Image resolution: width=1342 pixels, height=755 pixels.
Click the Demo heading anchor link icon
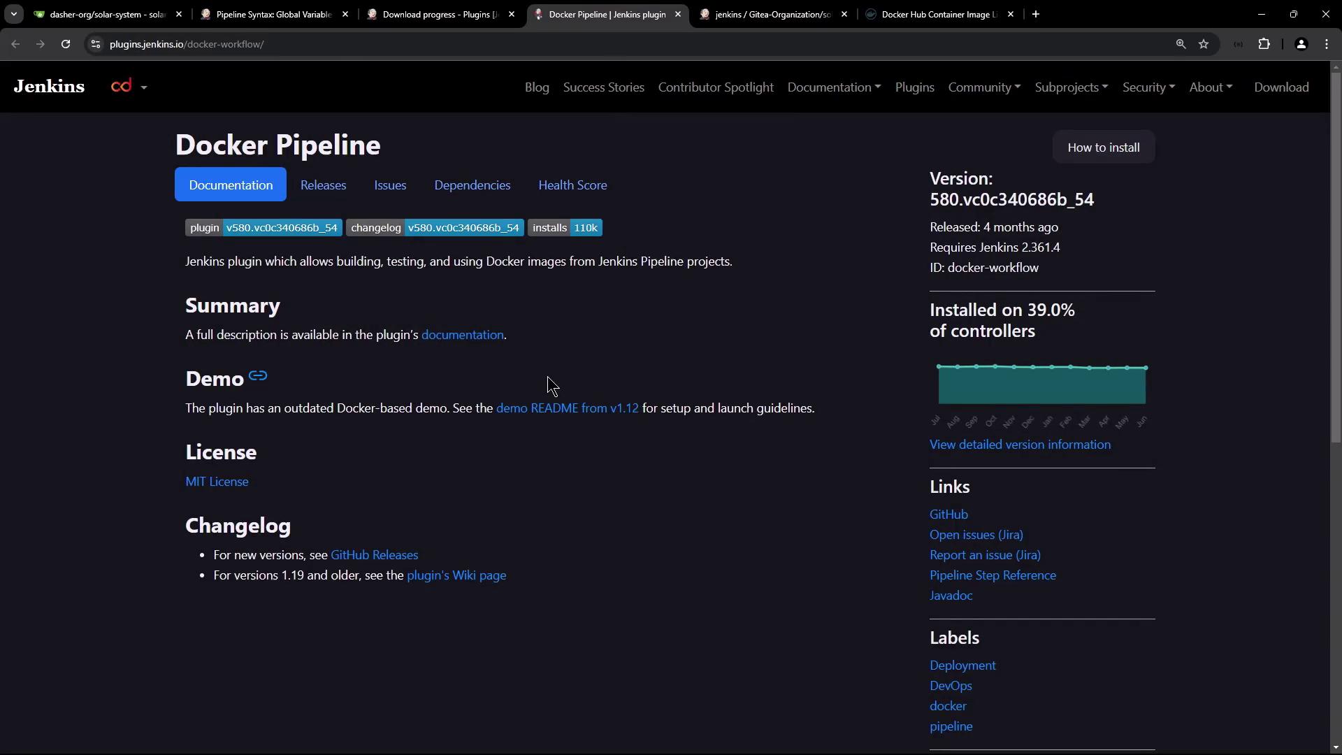click(257, 376)
